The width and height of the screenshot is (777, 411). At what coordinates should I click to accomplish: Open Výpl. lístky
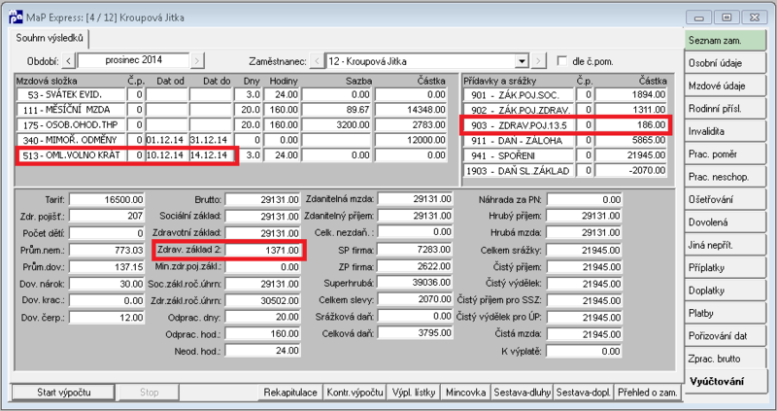pos(414,393)
